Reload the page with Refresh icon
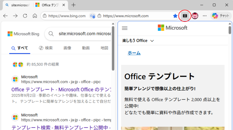 [25, 16]
